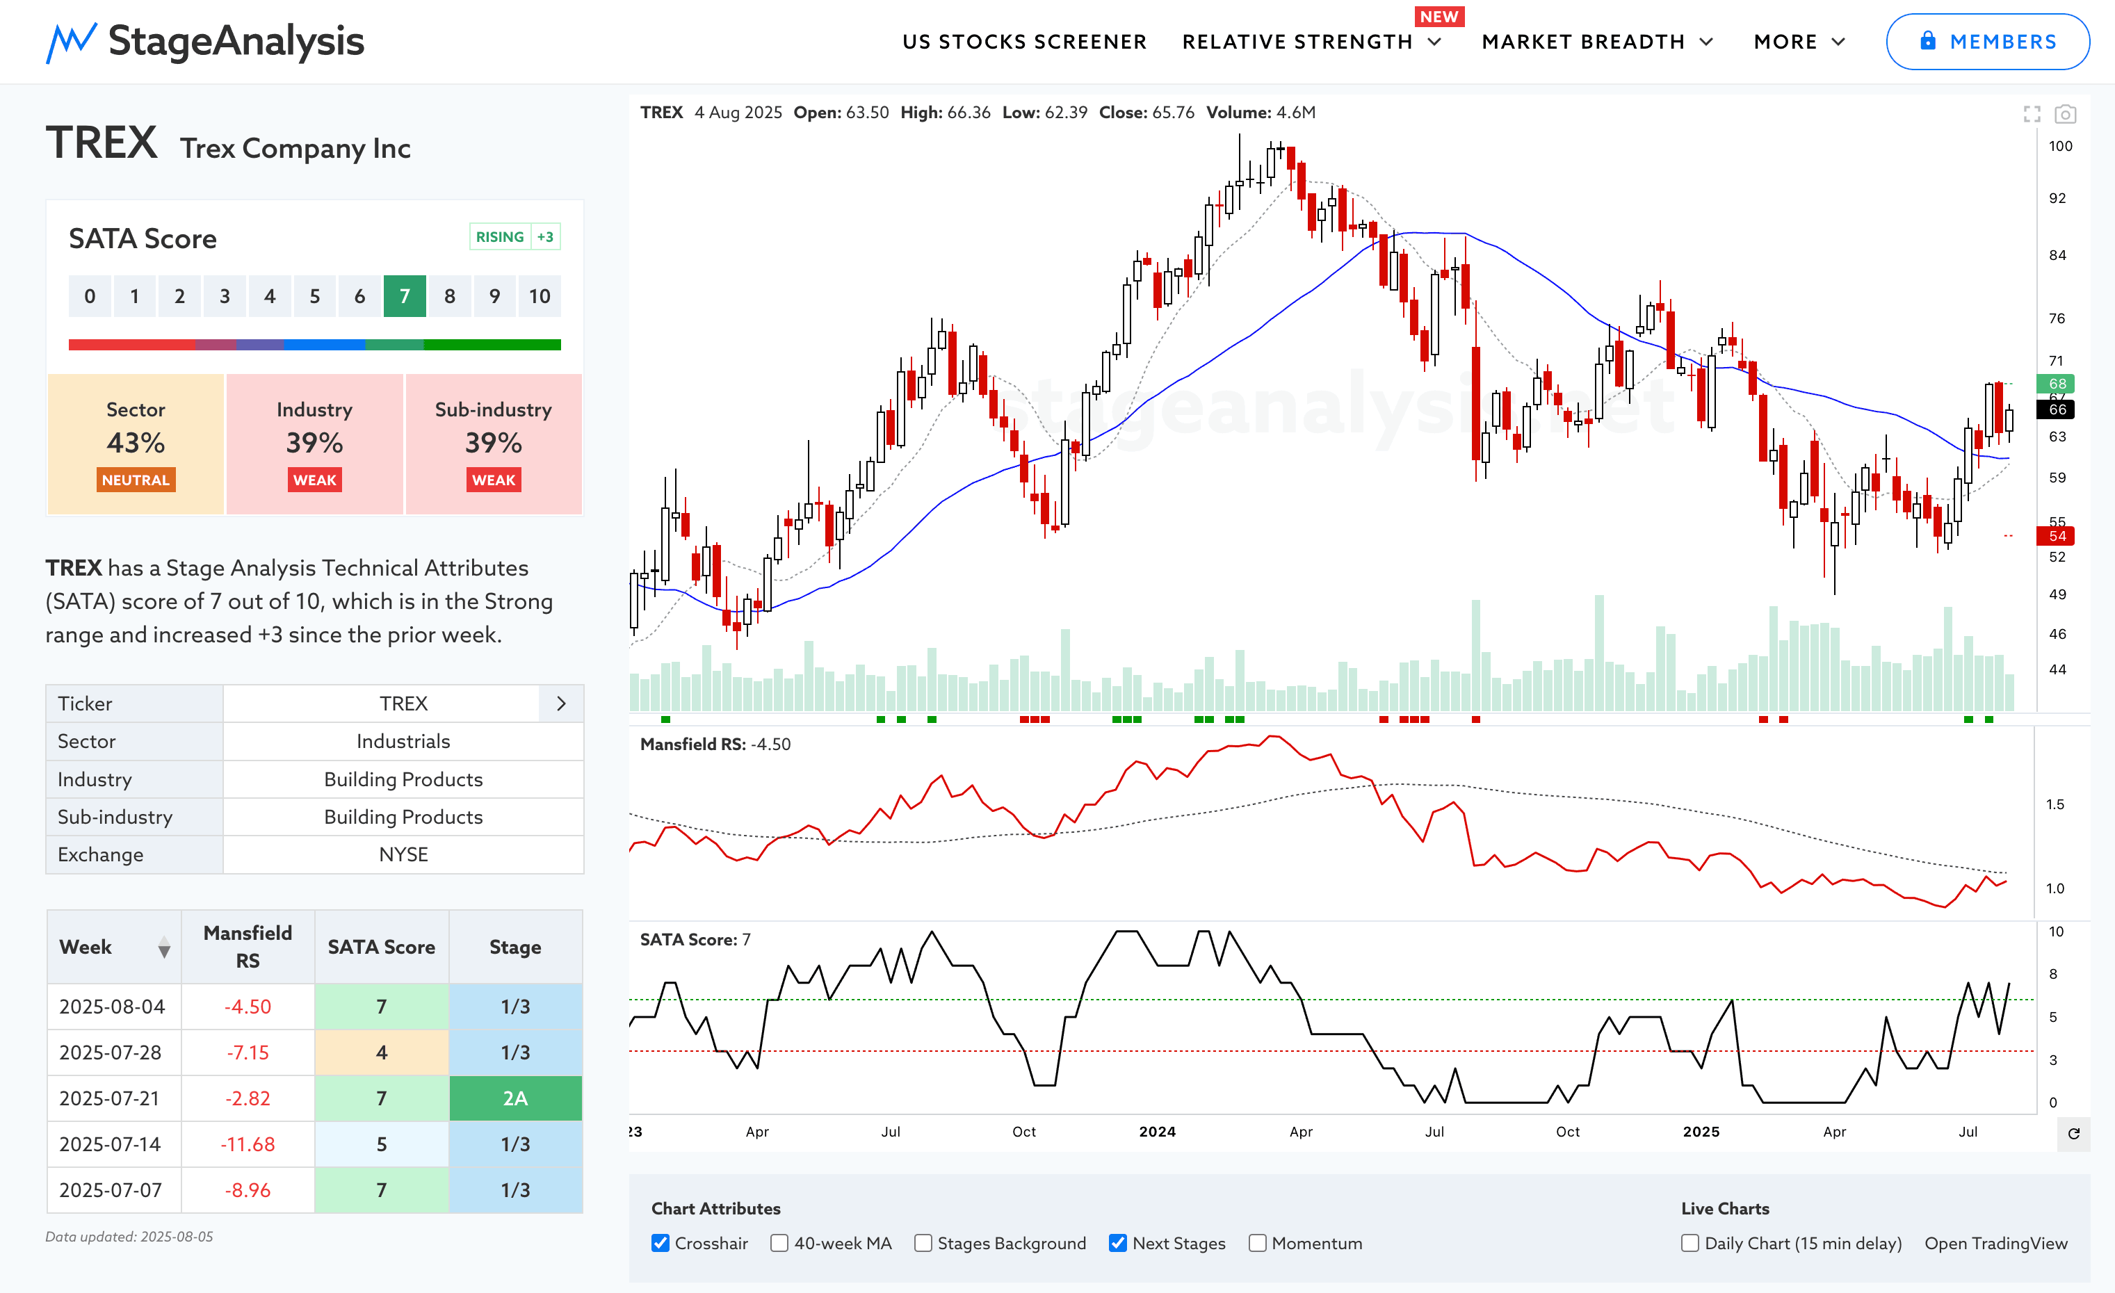2115x1293 pixels.
Task: Click the 2A stage cell
Action: [x=515, y=1098]
